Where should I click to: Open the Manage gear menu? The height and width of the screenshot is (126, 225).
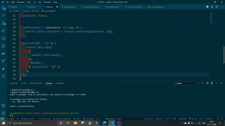coord(3,113)
